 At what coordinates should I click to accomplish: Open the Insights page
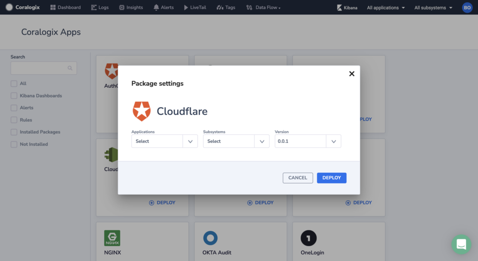point(131,7)
